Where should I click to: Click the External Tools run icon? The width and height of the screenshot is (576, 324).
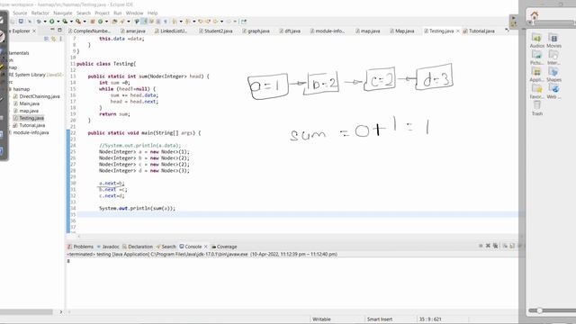click(78, 22)
